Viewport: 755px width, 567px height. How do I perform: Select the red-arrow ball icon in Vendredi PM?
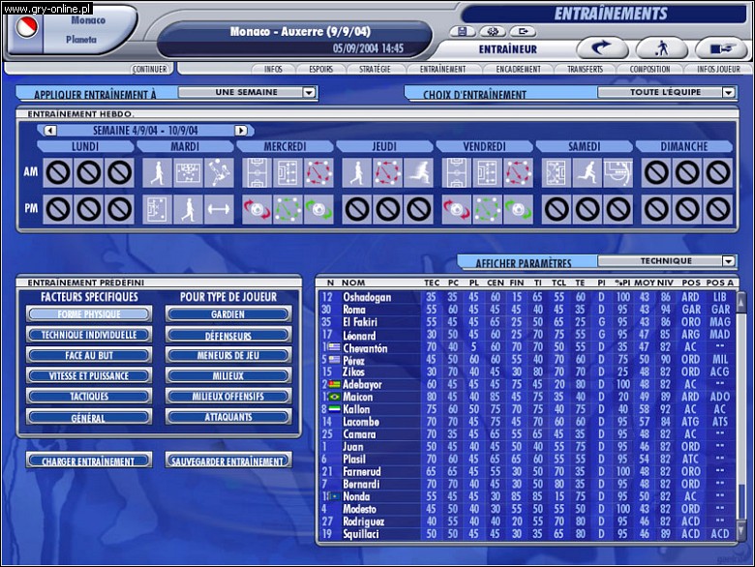457,209
